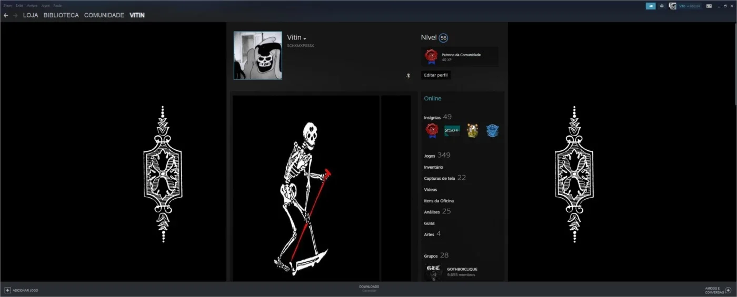
Task: Click the Editar perfil button
Action: 436,75
